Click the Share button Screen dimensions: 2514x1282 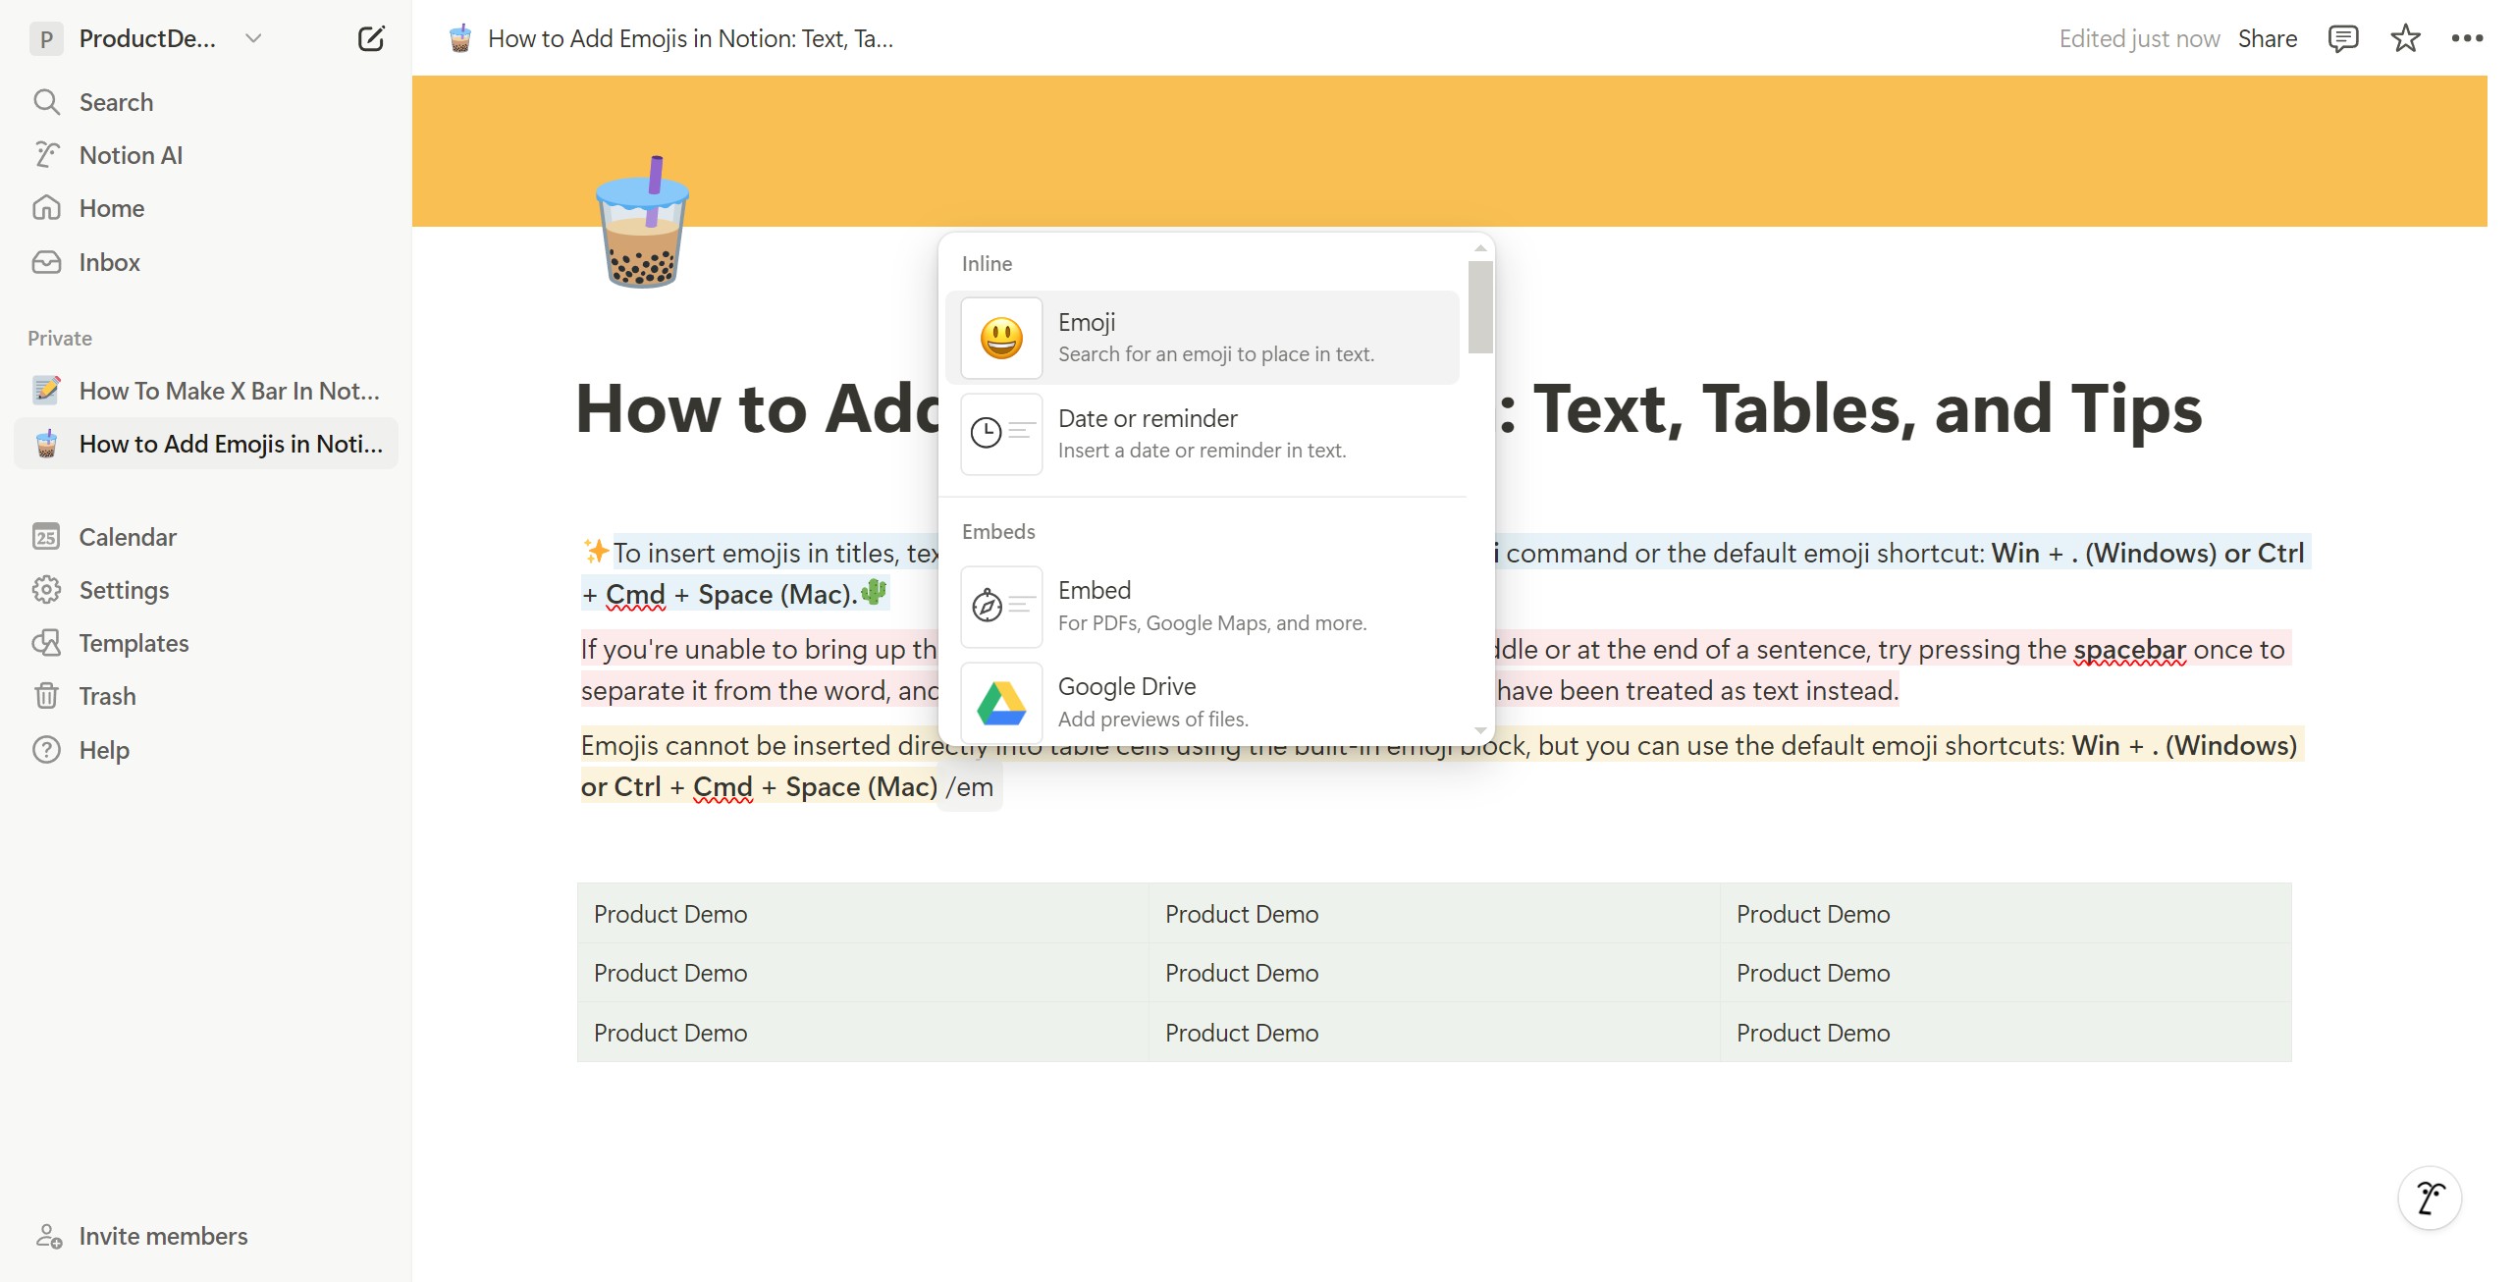(x=2267, y=38)
